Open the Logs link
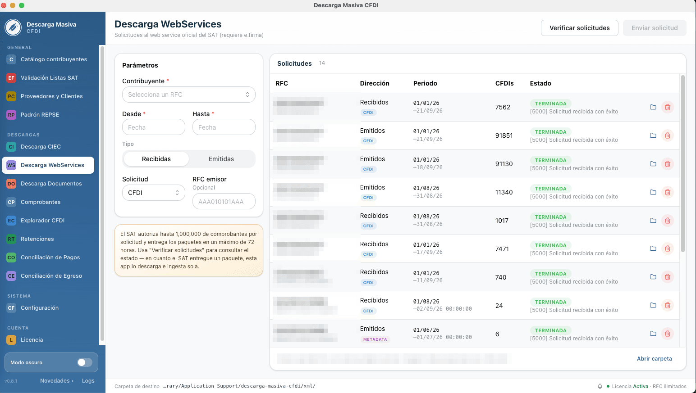 tap(88, 381)
